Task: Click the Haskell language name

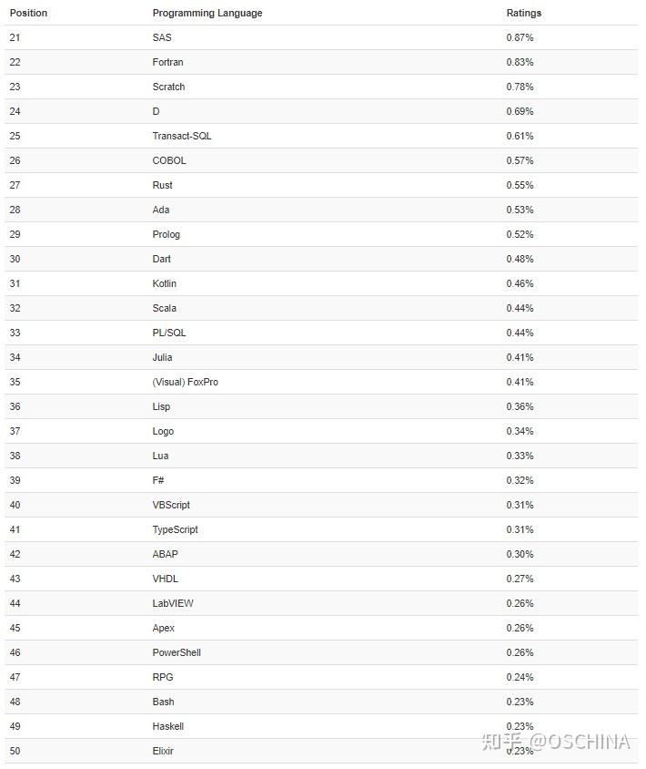Action: (x=168, y=727)
